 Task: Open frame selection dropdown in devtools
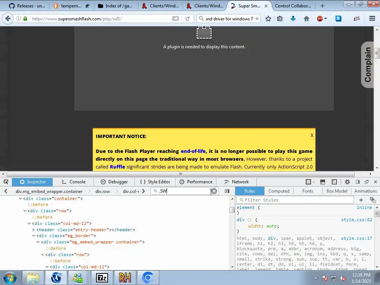click(x=310, y=182)
